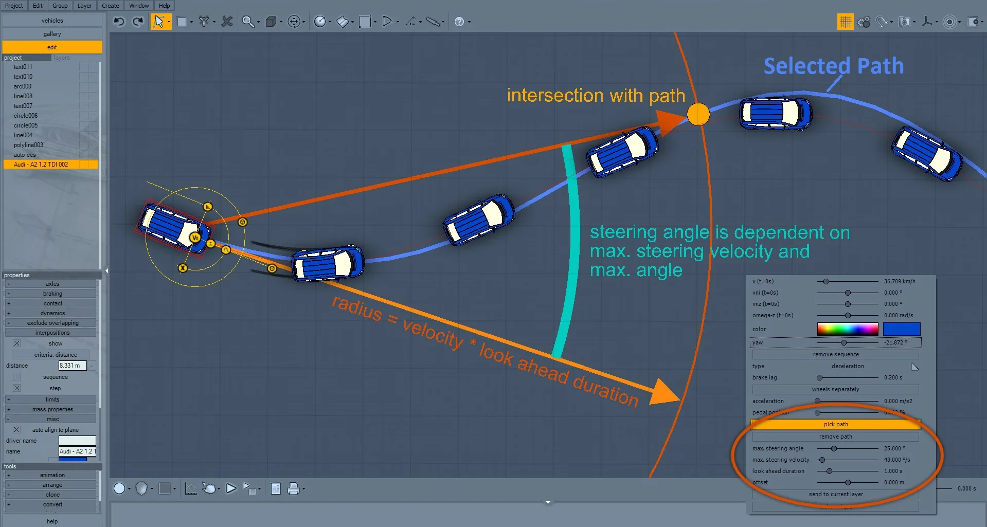Viewport: 987px width, 527px height.
Task: Click the teapot render icon
Action: click(x=209, y=488)
